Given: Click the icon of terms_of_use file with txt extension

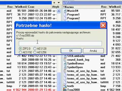Looking at the screenshot, I should tap(65, 71).
